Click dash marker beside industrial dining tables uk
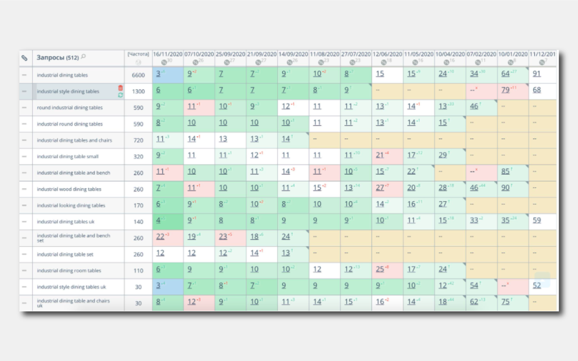The width and height of the screenshot is (578, 361). [24, 221]
